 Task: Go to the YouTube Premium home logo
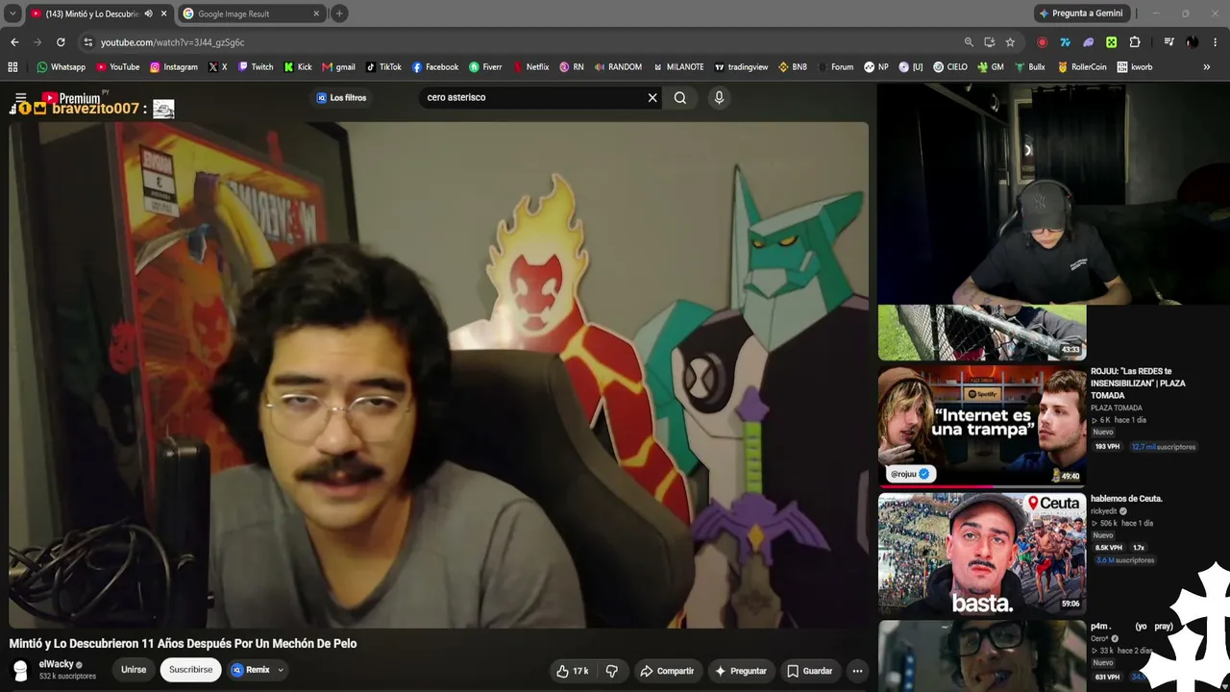point(71,98)
